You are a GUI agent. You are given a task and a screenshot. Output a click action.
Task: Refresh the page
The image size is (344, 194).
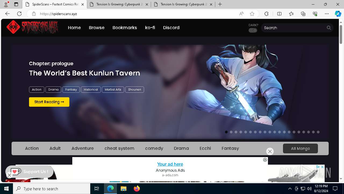point(19,14)
